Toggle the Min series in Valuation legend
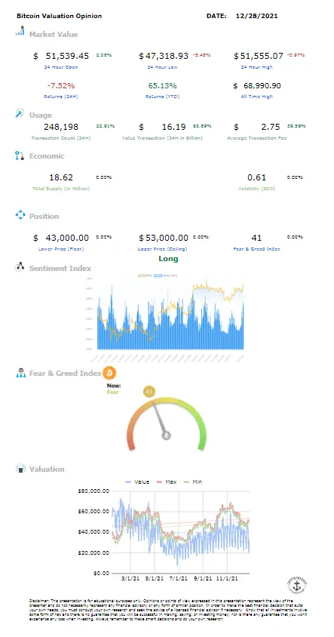This screenshot has width=334, height=637. tap(192, 482)
